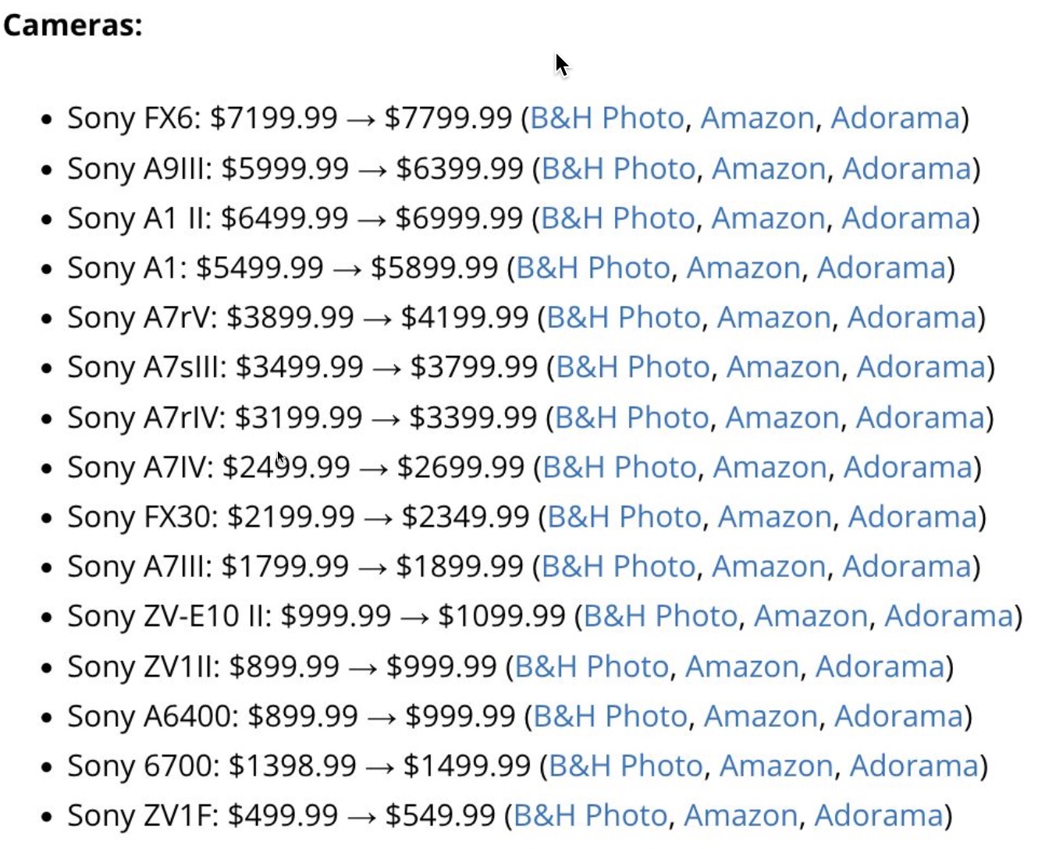Image resolution: width=1038 pixels, height=849 pixels.
Task: Visit Adorama link for Sony A1 II
Action: pyautogui.click(x=906, y=218)
